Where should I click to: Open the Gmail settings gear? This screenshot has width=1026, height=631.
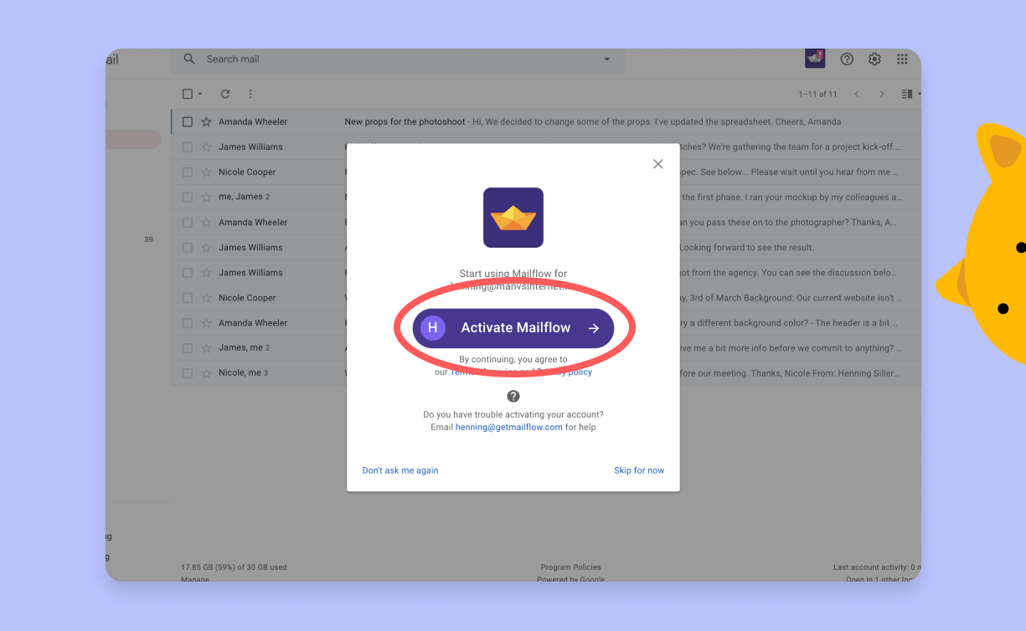(874, 59)
